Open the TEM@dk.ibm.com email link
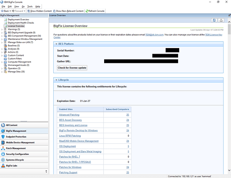 tap(154, 35)
